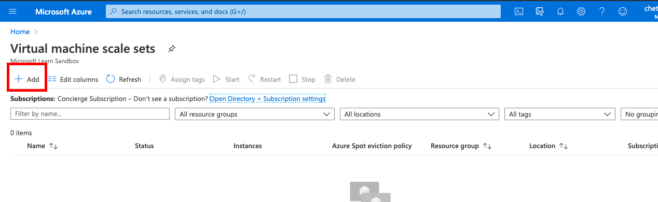Viewport: 658px width, 202px height.
Task: Refresh the scale sets list
Action: click(124, 79)
